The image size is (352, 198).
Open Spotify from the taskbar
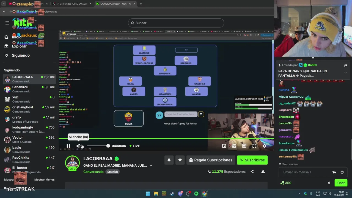click(x=196, y=194)
